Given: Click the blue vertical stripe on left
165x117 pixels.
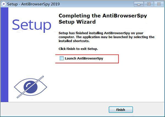Looking at the screenshot, I should (x=4, y=55).
